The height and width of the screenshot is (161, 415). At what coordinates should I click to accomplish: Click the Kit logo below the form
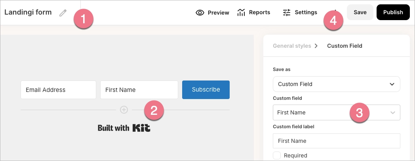pyautogui.click(x=141, y=128)
